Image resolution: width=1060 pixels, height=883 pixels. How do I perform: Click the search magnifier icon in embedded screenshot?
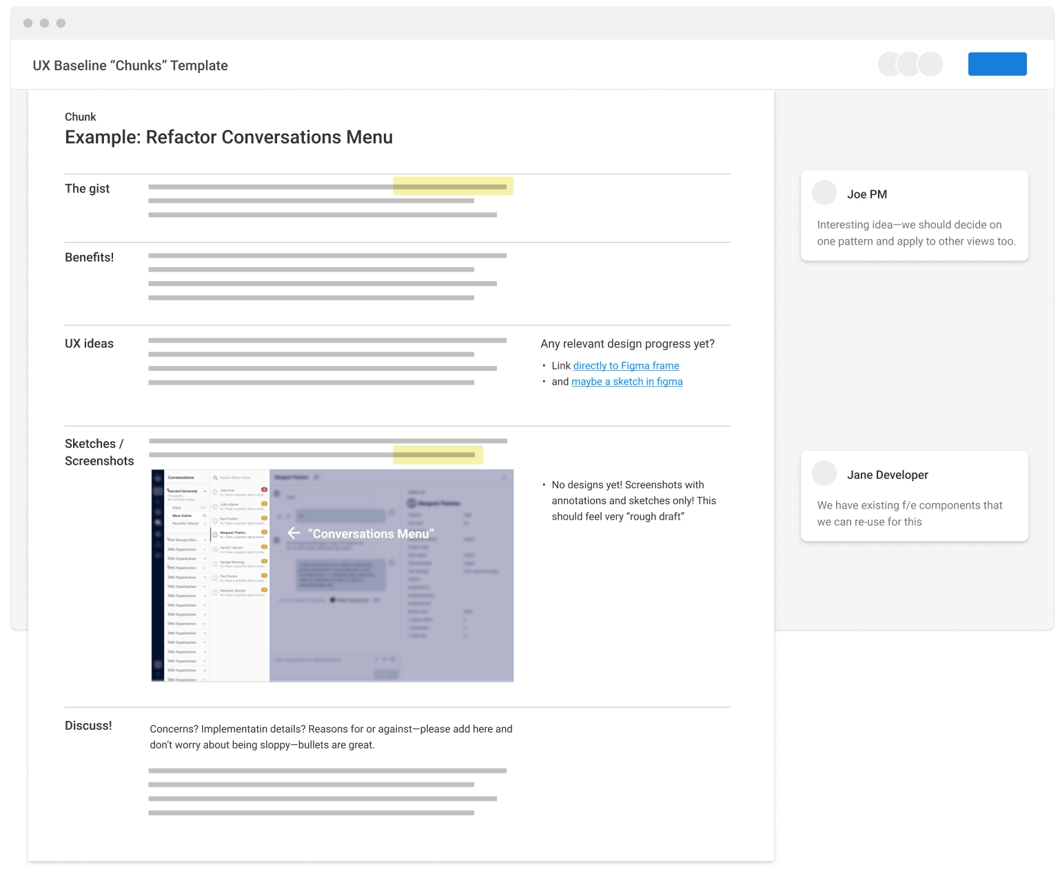pyautogui.click(x=216, y=478)
